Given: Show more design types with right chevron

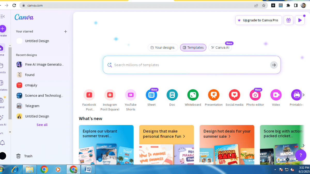Looking at the screenshot, I should [x=304, y=95].
